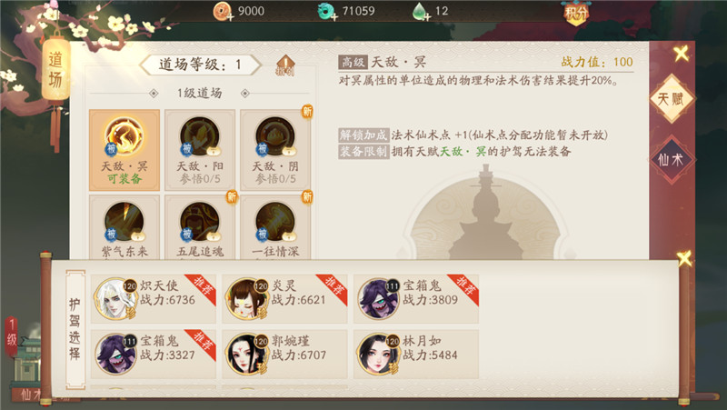This screenshot has height=410, width=727.
Task: Choose guardian 宝箱鬼 with power 3809
Action: coord(416,299)
